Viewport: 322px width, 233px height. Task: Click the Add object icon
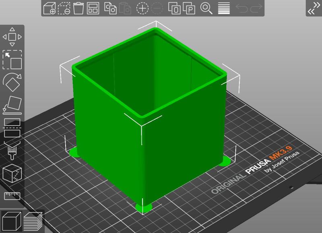50,8
